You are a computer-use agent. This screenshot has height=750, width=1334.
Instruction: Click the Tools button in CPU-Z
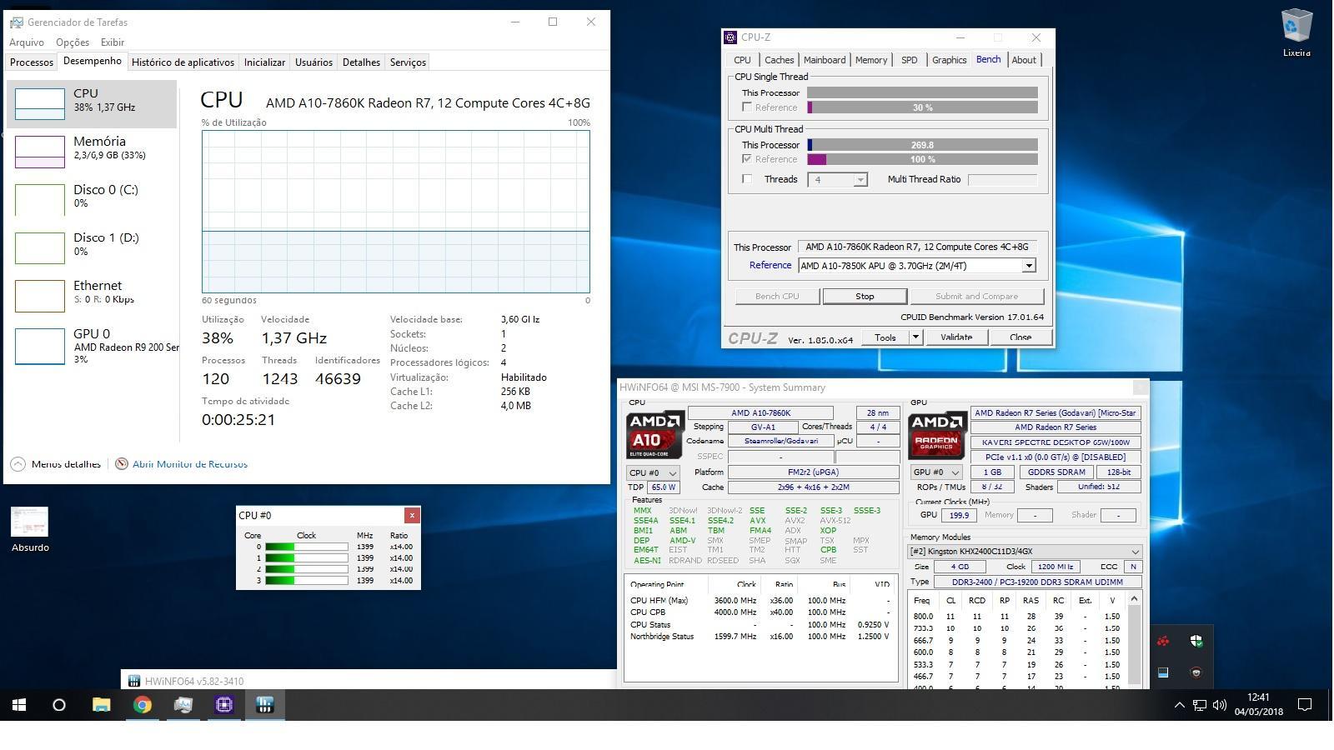point(885,337)
